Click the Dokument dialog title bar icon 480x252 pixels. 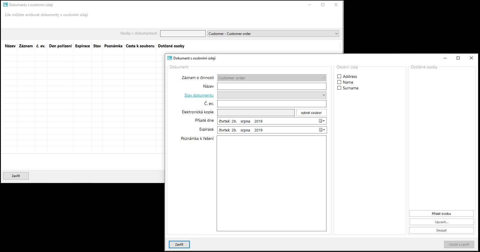[x=170, y=58]
